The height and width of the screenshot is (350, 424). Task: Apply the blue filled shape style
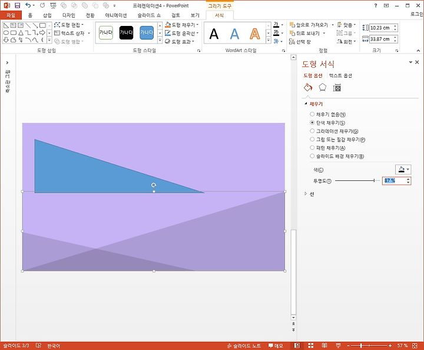coord(147,33)
